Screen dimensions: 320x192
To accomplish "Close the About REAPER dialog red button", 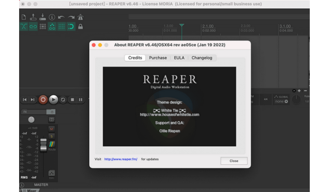I will (94, 45).
